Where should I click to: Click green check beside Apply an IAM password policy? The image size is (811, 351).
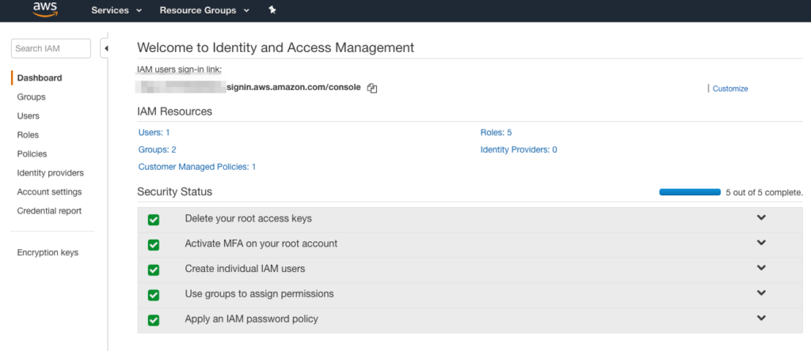[x=154, y=320]
